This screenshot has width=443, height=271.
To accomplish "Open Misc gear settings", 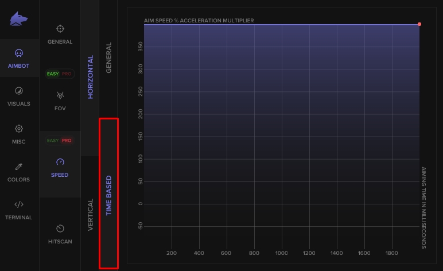I will [19, 129].
